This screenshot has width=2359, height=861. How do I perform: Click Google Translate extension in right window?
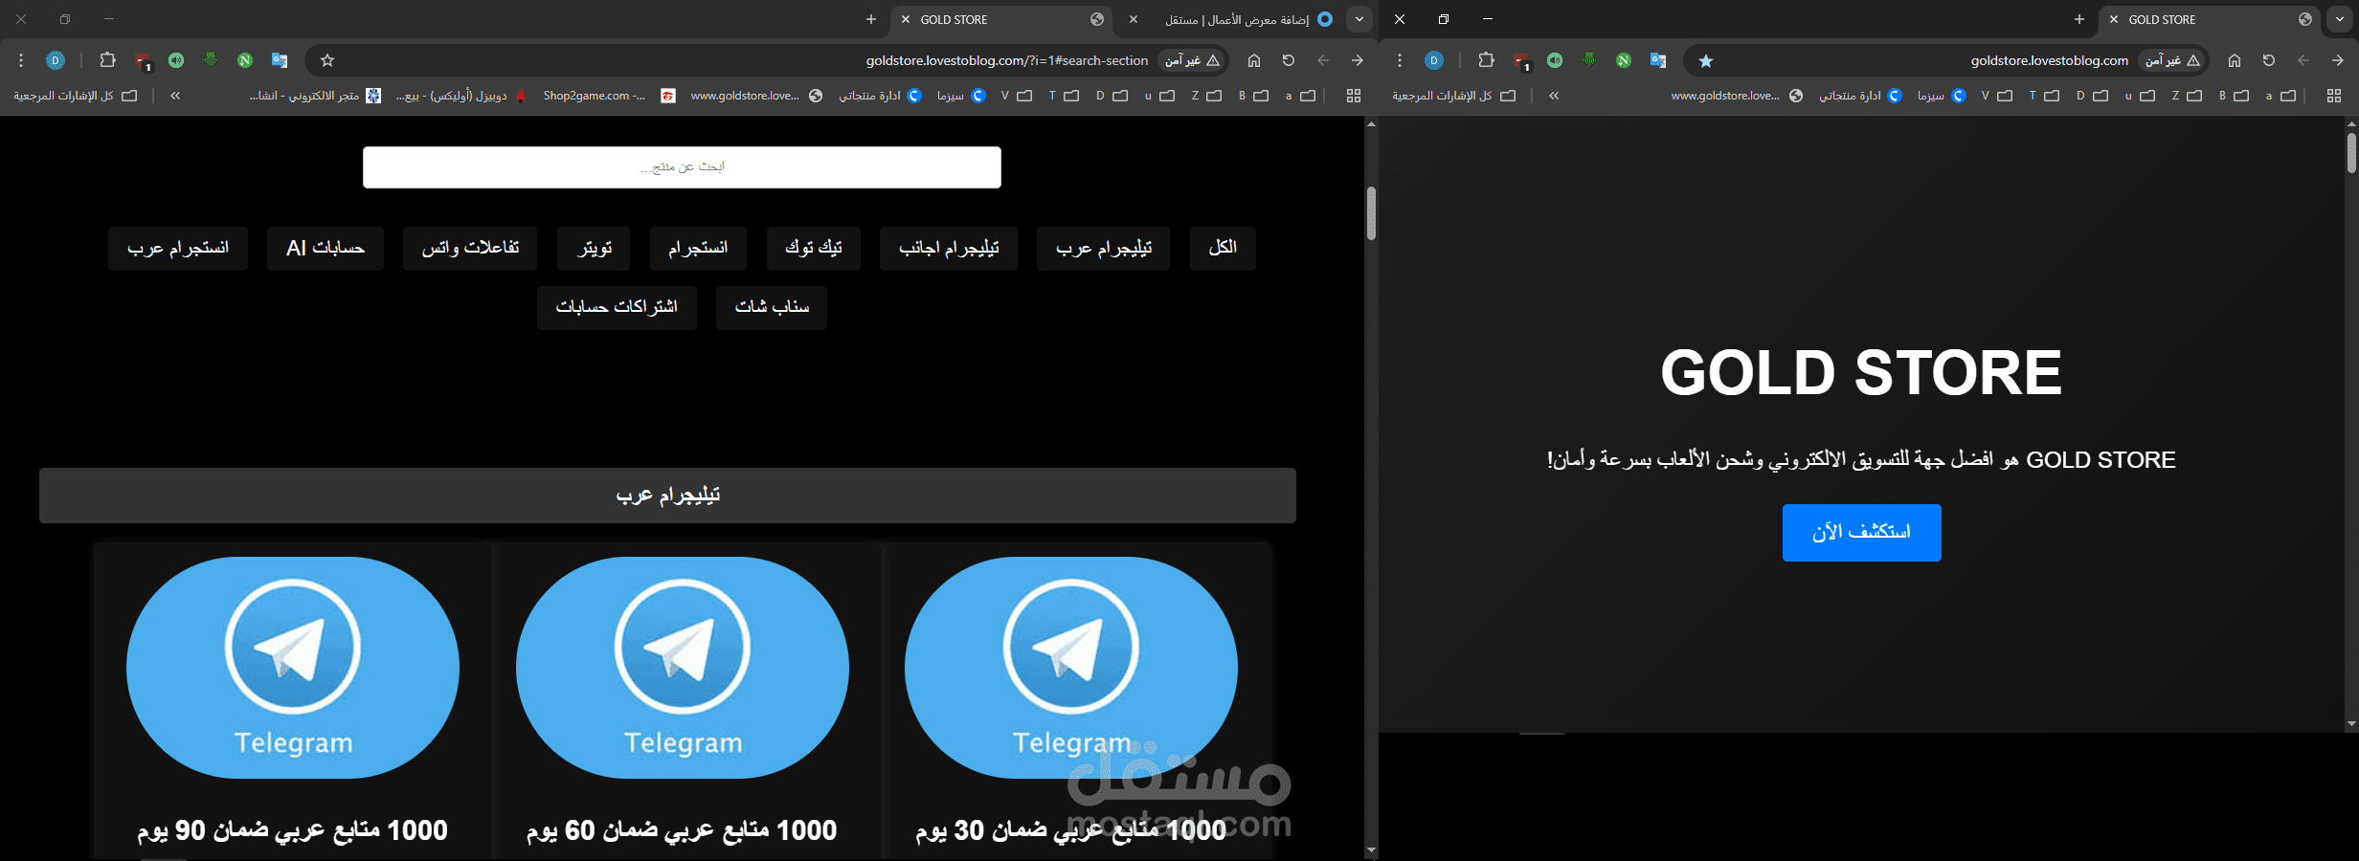pyautogui.click(x=1658, y=60)
